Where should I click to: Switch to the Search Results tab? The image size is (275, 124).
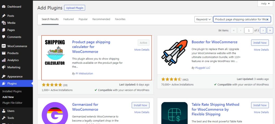tap(50, 19)
